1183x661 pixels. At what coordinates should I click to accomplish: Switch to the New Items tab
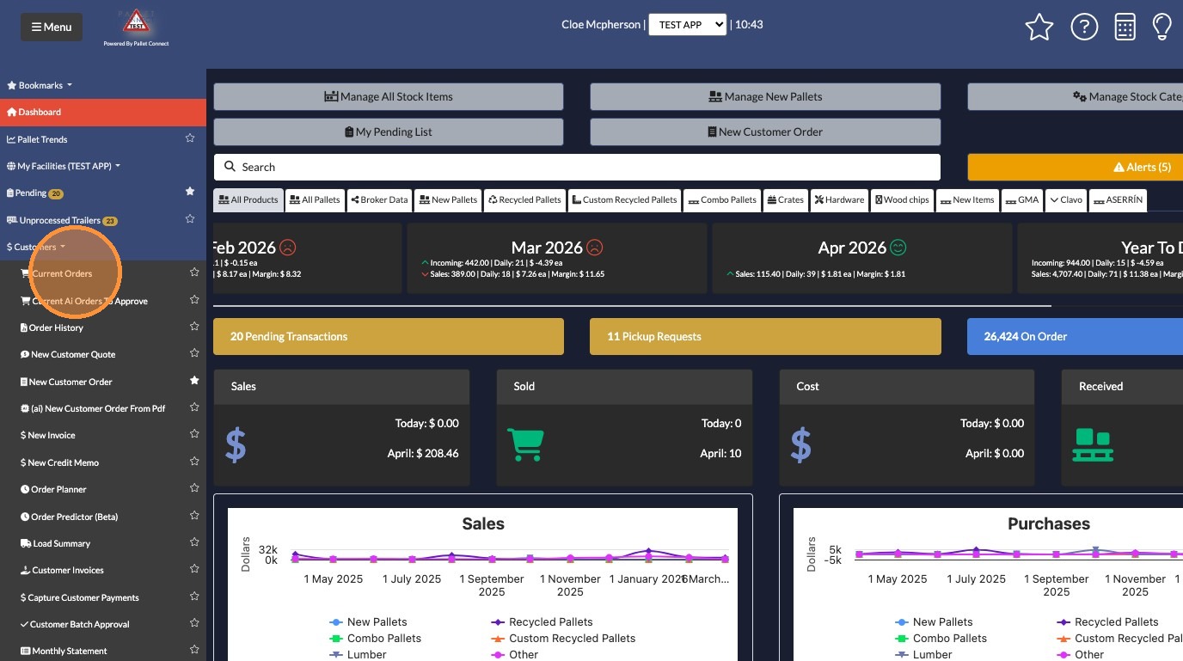pyautogui.click(x=967, y=200)
